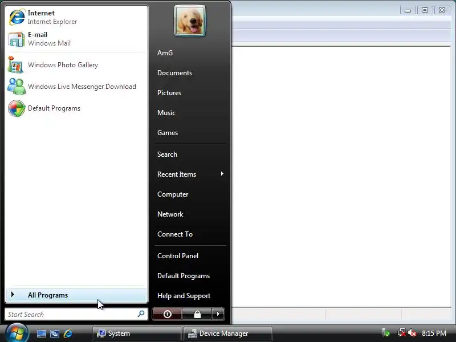Close the background window
456x342 pixels.
[442, 10]
